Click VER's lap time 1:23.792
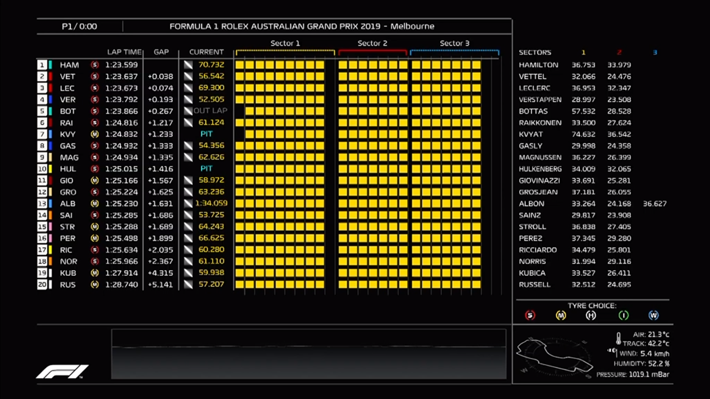The width and height of the screenshot is (710, 399). tap(122, 99)
